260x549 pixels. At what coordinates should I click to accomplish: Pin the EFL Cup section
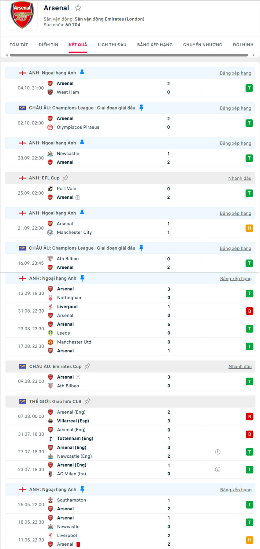[66, 178]
